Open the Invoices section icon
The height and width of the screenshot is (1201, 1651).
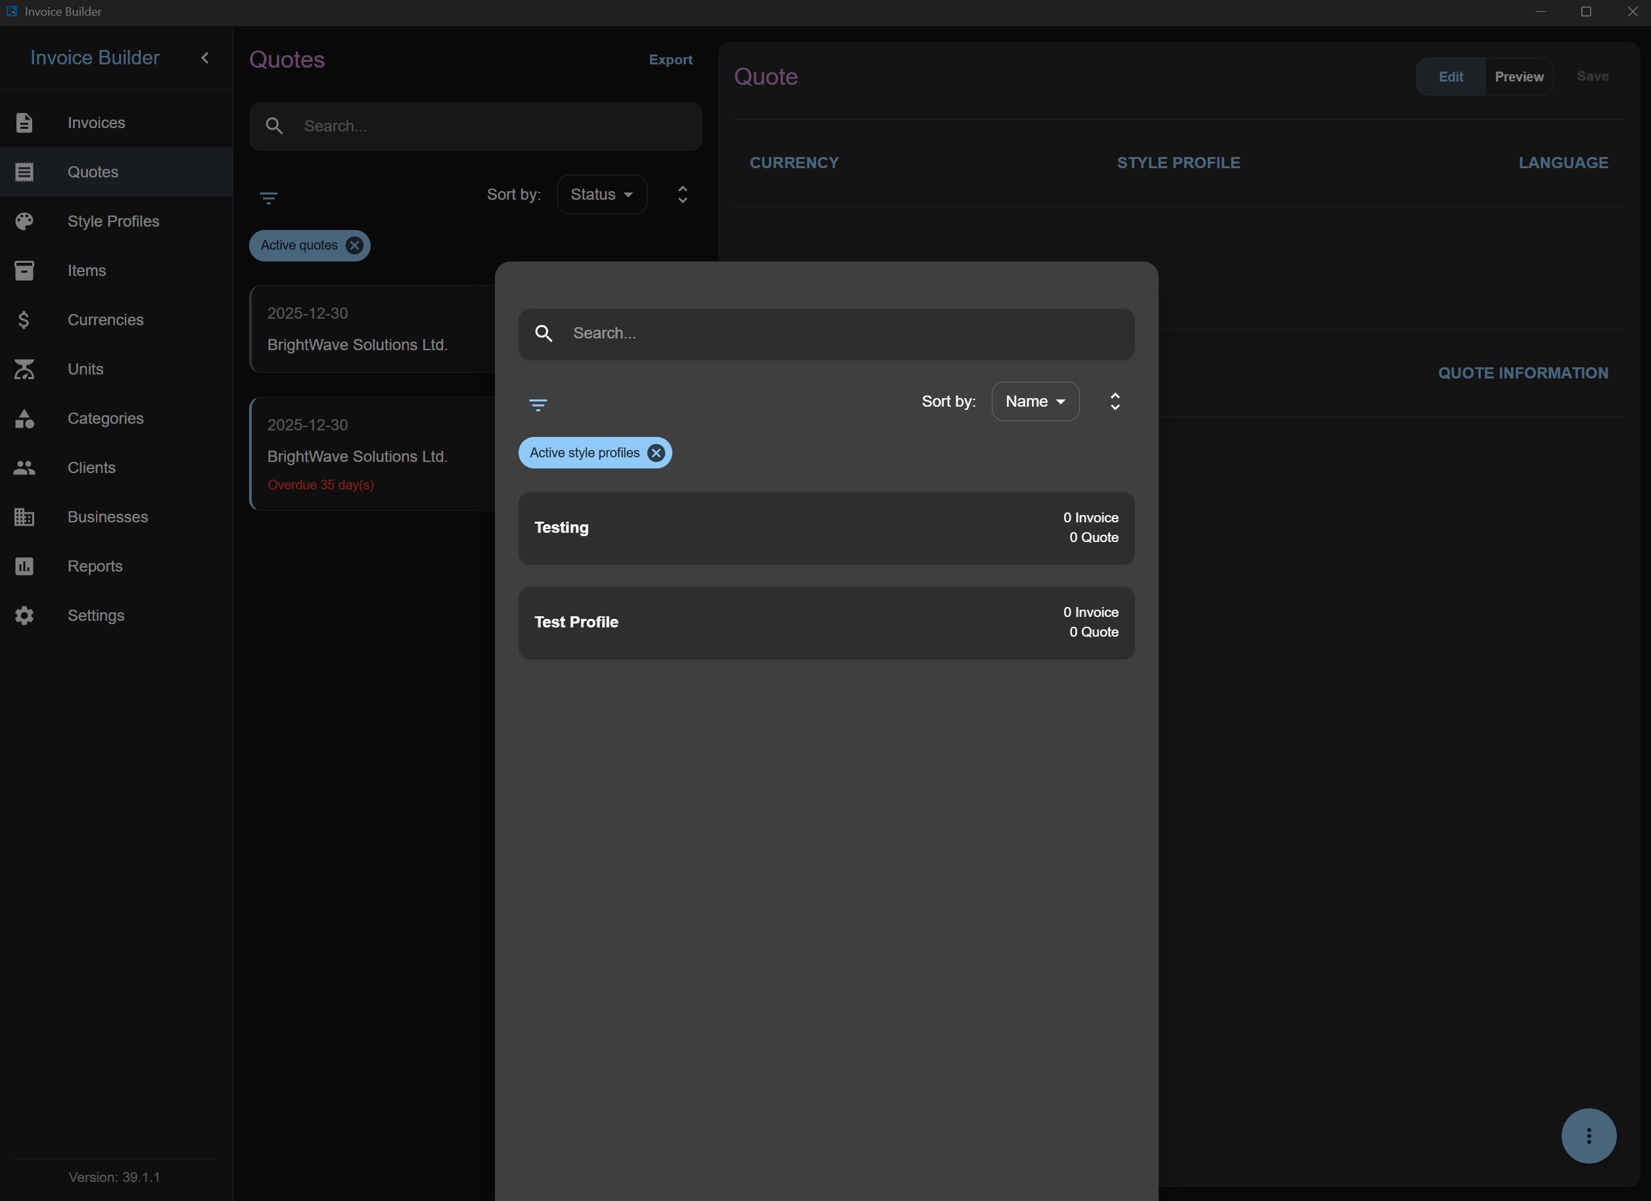24,122
